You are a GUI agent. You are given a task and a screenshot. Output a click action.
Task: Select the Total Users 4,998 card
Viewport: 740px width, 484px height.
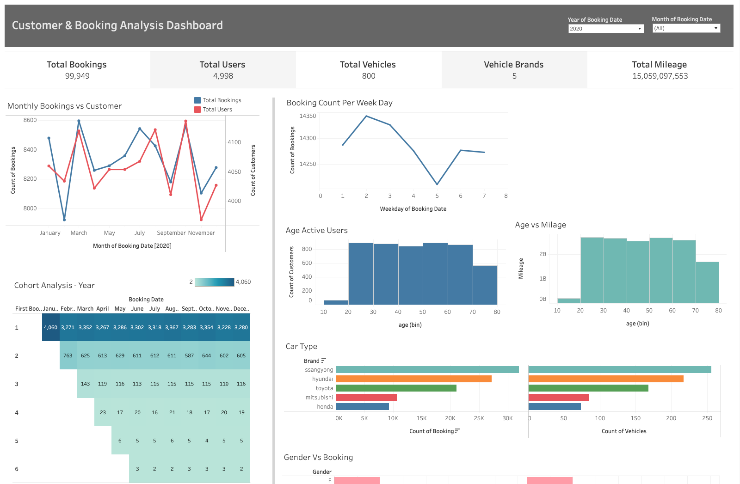223,70
